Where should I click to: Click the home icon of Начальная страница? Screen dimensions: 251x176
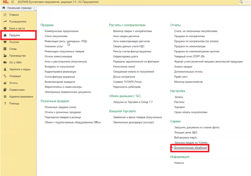pyautogui.click(x=4, y=8)
